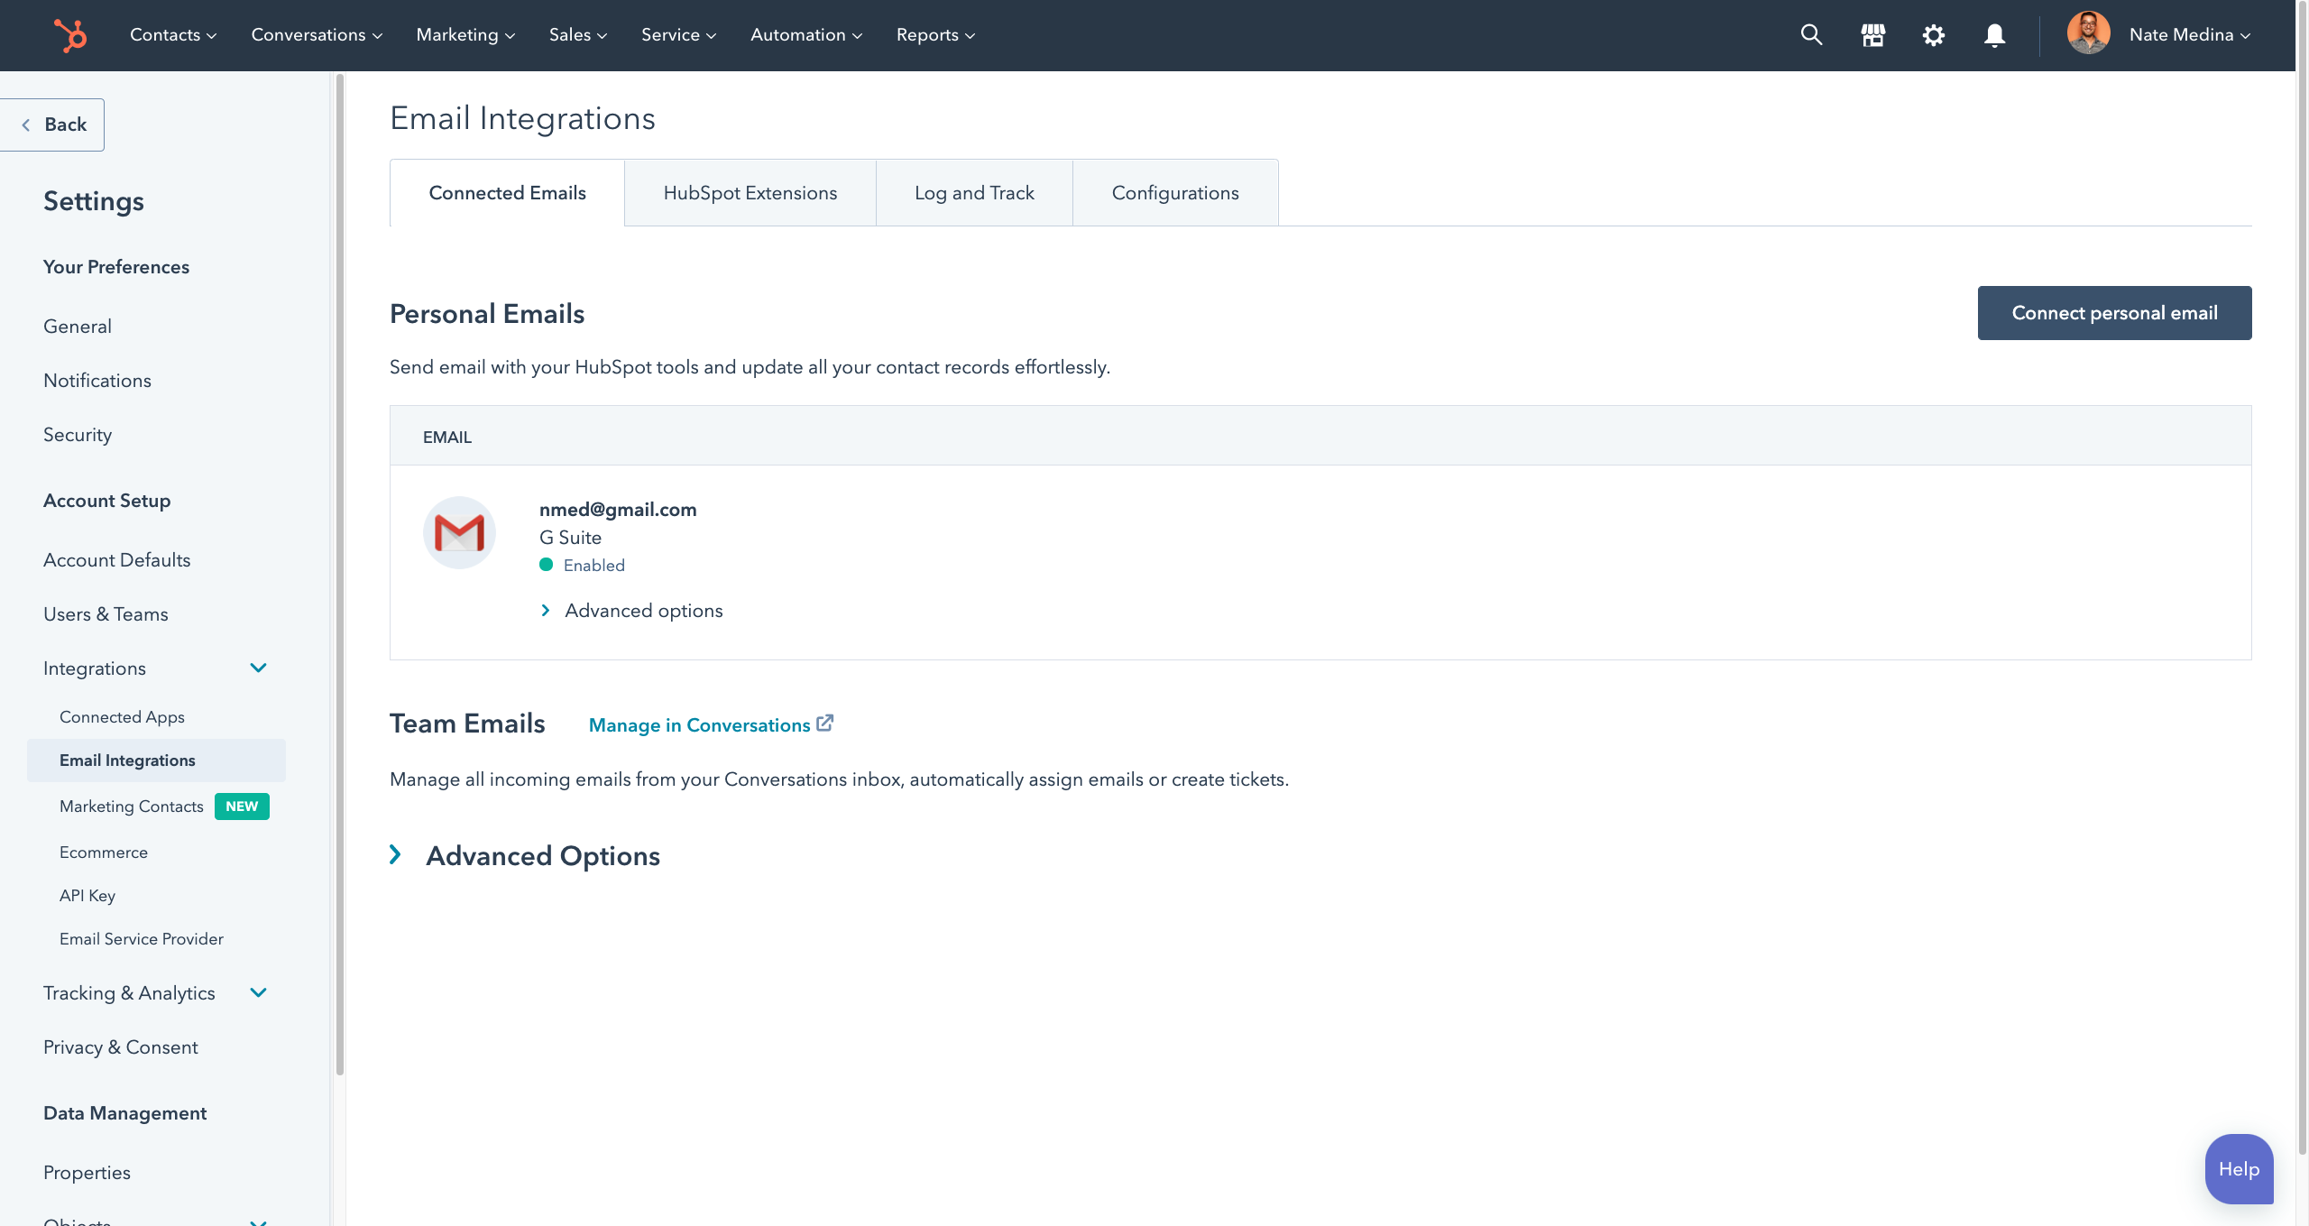Open the Search tool
This screenshot has height=1226, width=2309.
click(x=1811, y=33)
